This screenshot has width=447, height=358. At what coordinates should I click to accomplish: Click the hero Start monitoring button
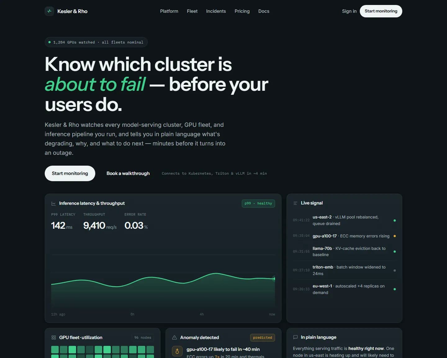click(70, 173)
